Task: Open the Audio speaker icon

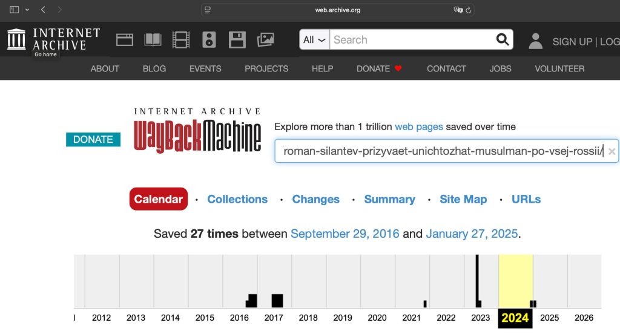Action: point(209,39)
